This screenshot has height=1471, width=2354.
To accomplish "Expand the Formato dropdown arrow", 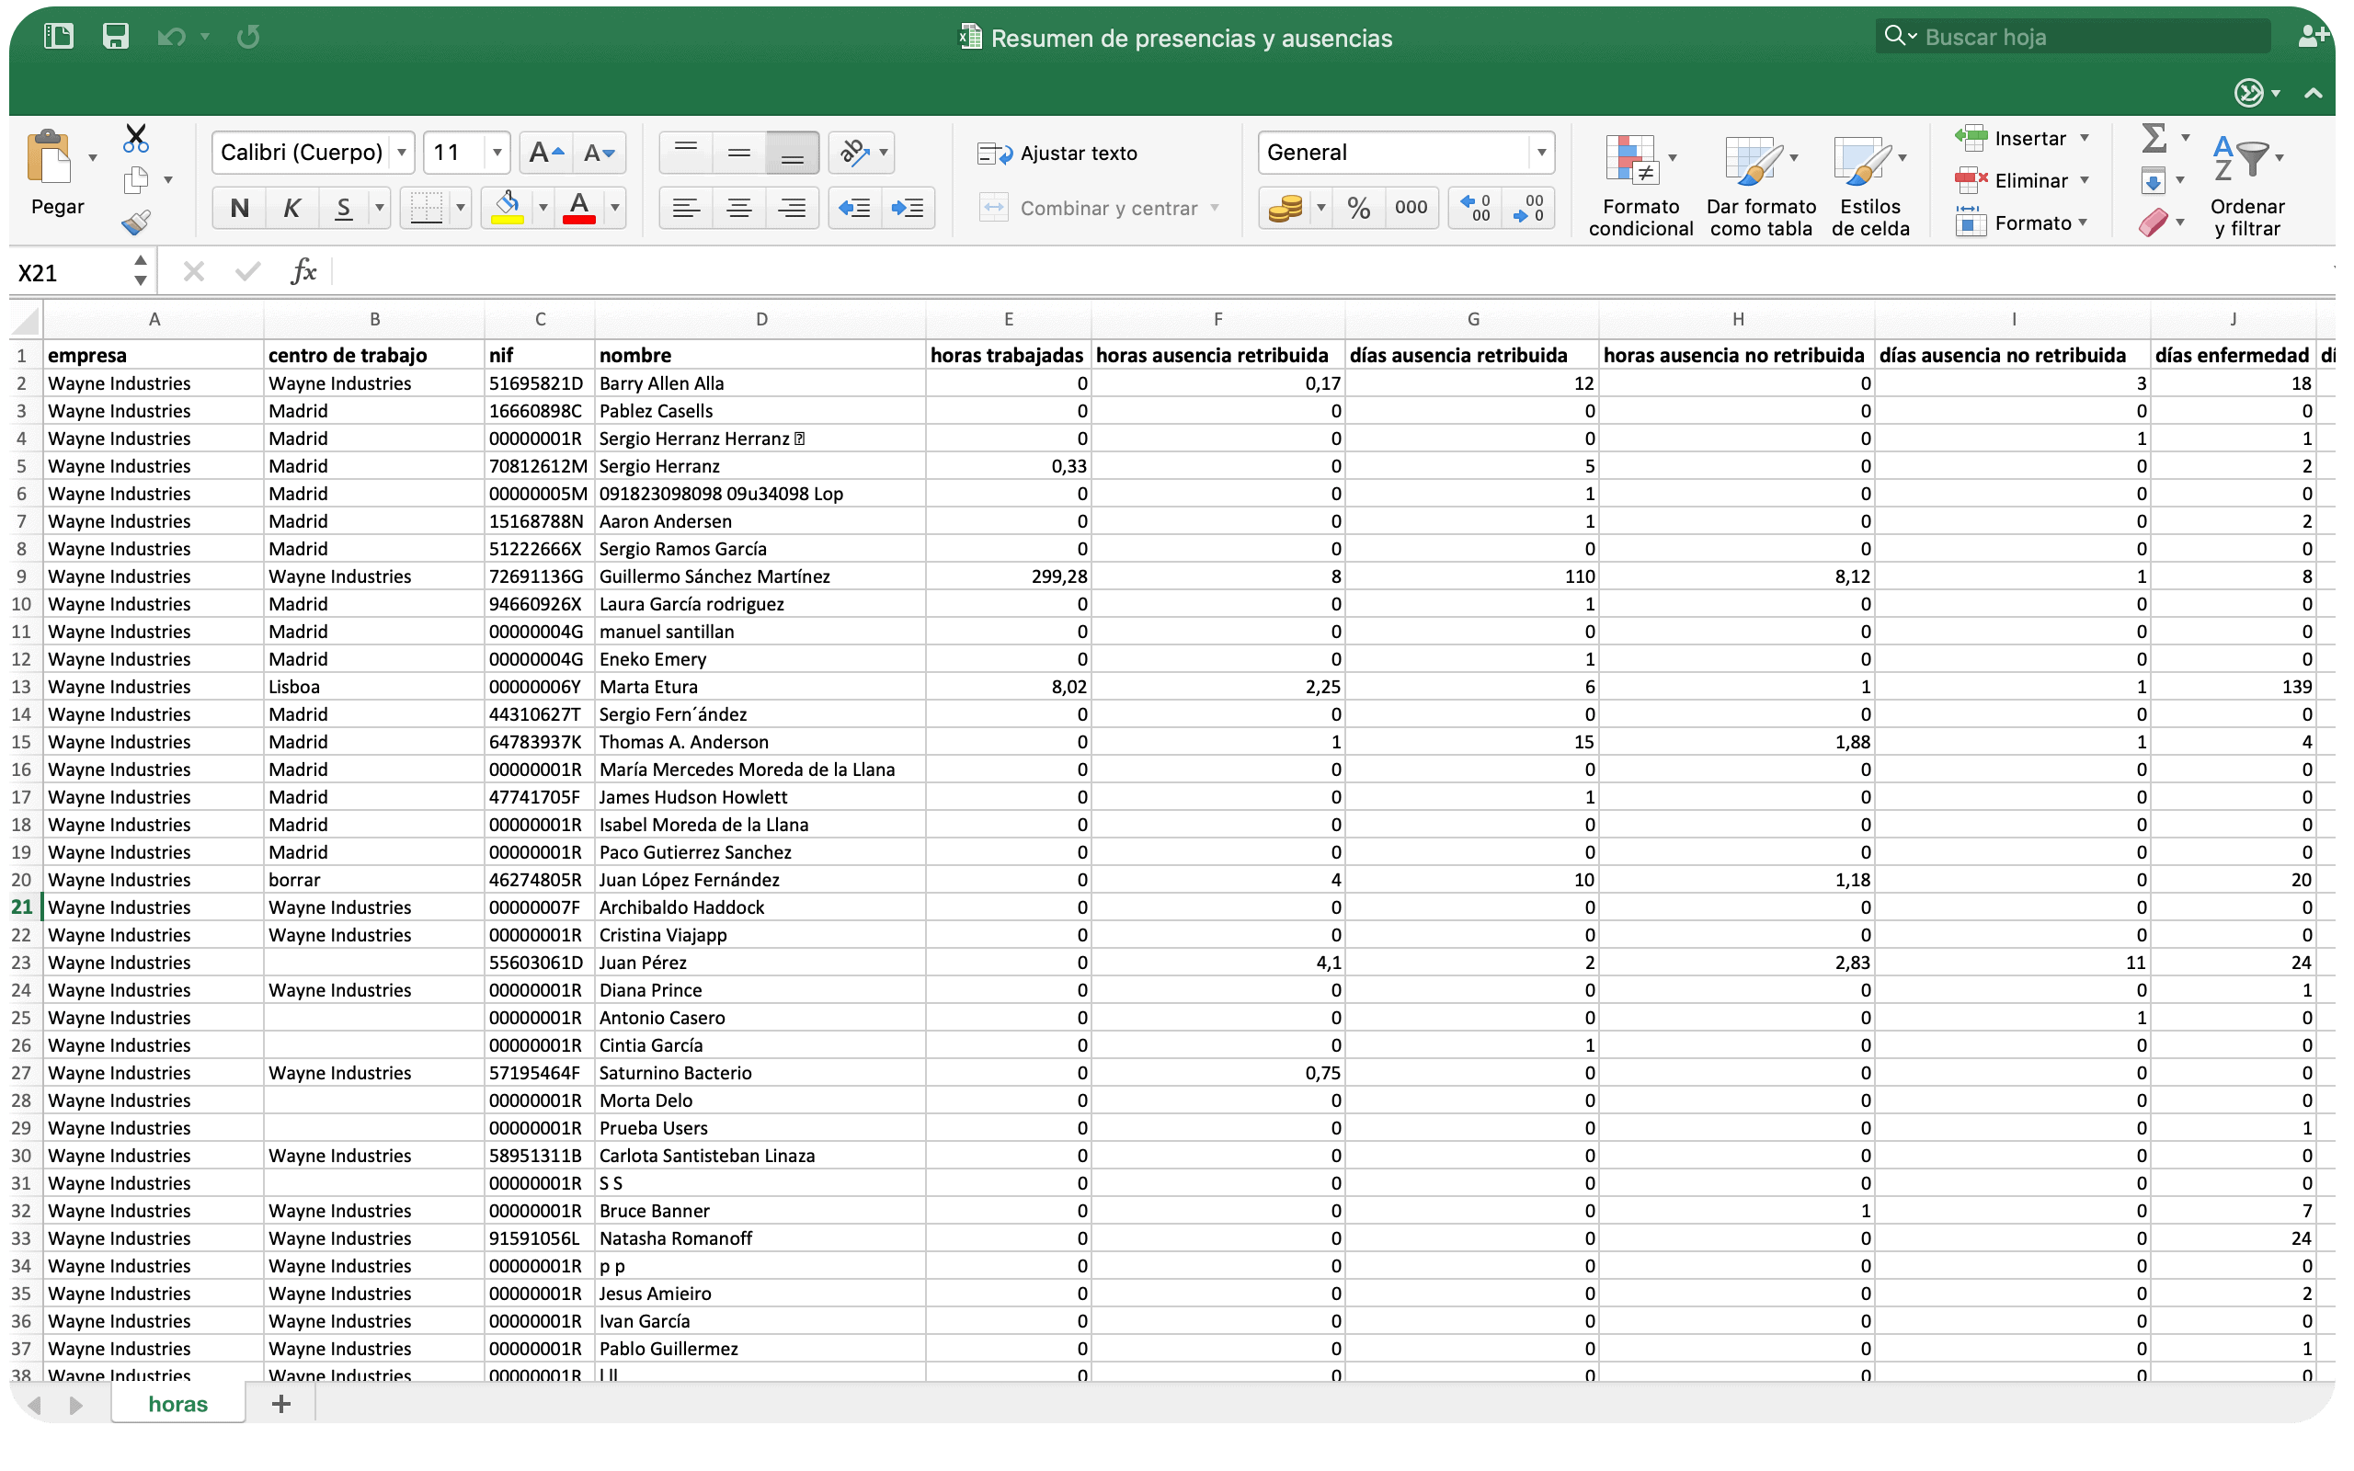I will point(2083,222).
